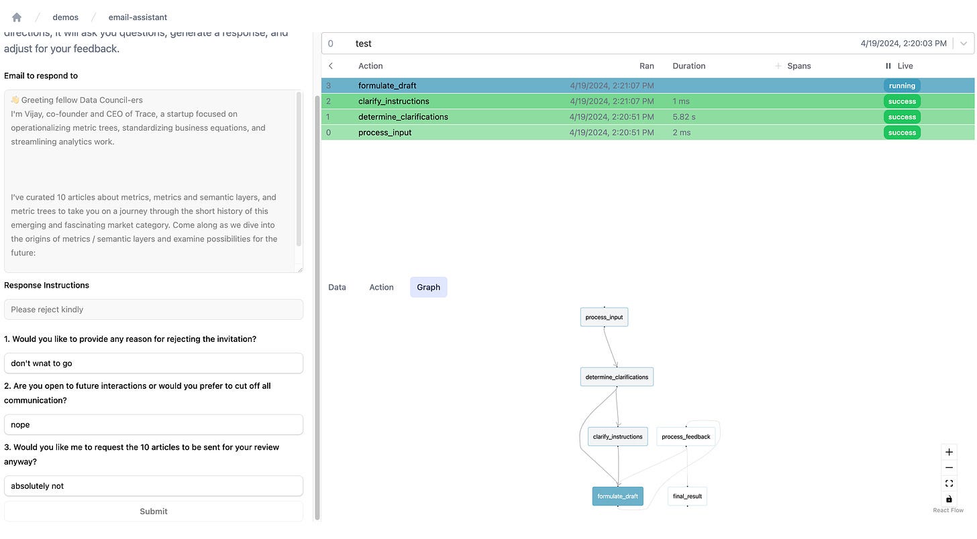This screenshot has height=539, width=977.
Task: Click the home icon in breadcrumb
Action: [17, 17]
